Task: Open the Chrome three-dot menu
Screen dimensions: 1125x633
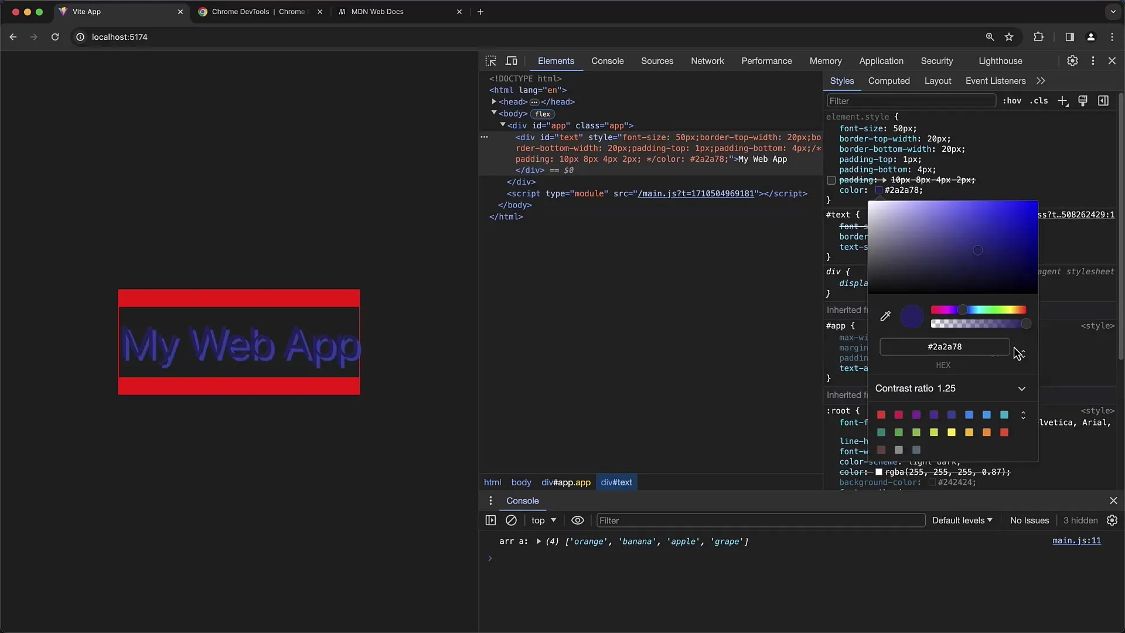Action: [x=1112, y=37]
